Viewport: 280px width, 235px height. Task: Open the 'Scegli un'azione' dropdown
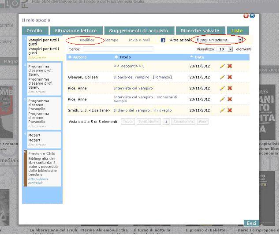(x=219, y=40)
